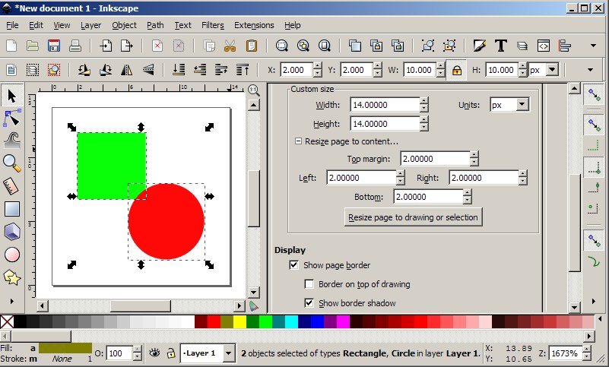Open the custom size Units dropdown

509,105
